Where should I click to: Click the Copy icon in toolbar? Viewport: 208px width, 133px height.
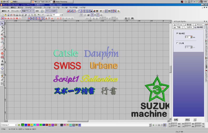click(32, 15)
